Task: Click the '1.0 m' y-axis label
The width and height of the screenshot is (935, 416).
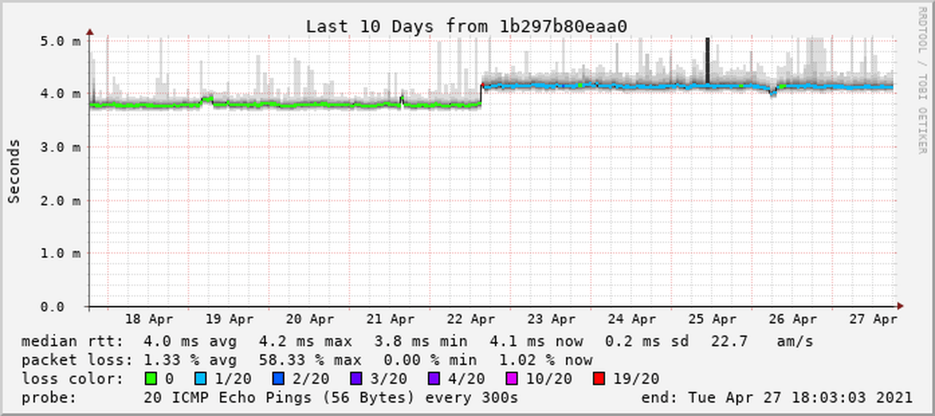Action: 60,253
